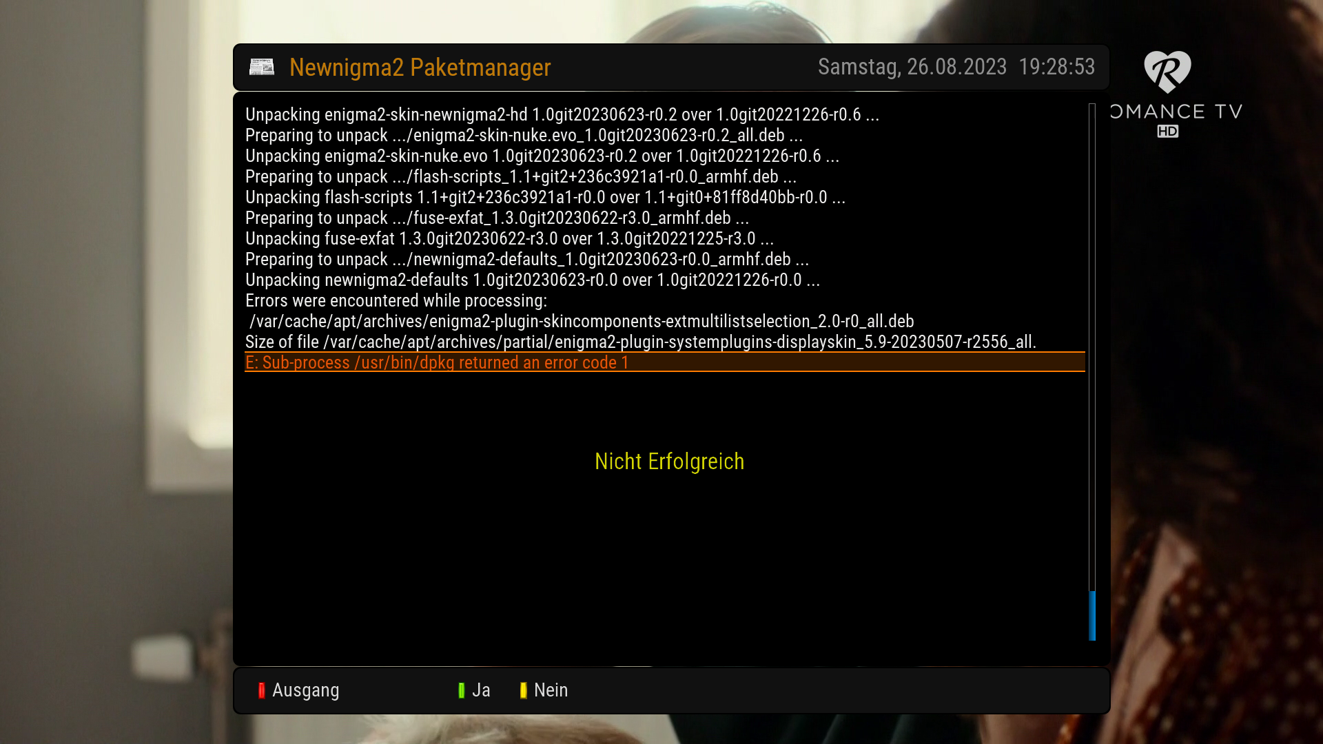Image resolution: width=1323 pixels, height=744 pixels.
Task: Click the 'Unpacking fuse-exfat' log line
Action: [510, 239]
